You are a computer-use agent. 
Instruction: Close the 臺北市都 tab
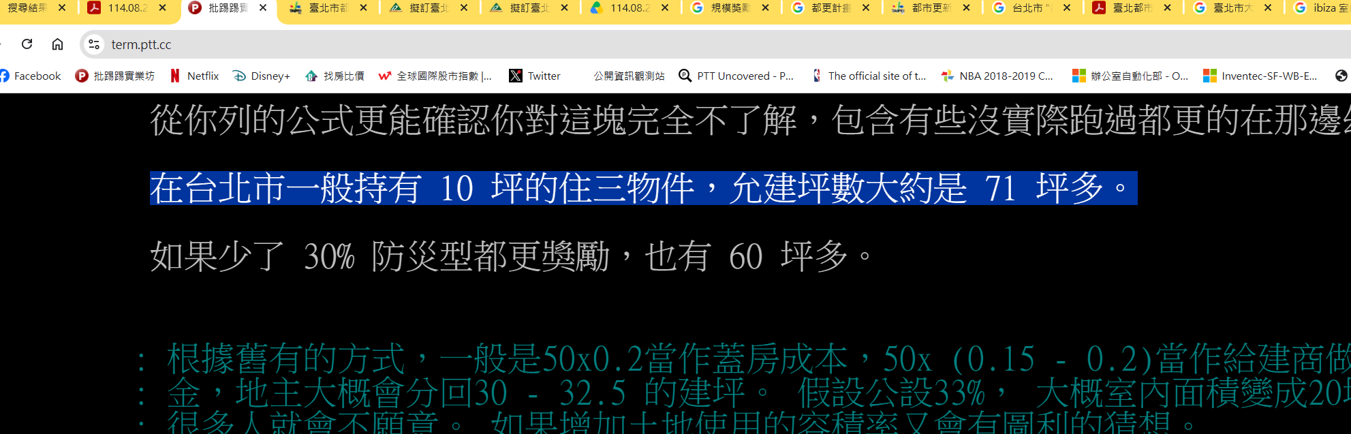[x=363, y=8]
